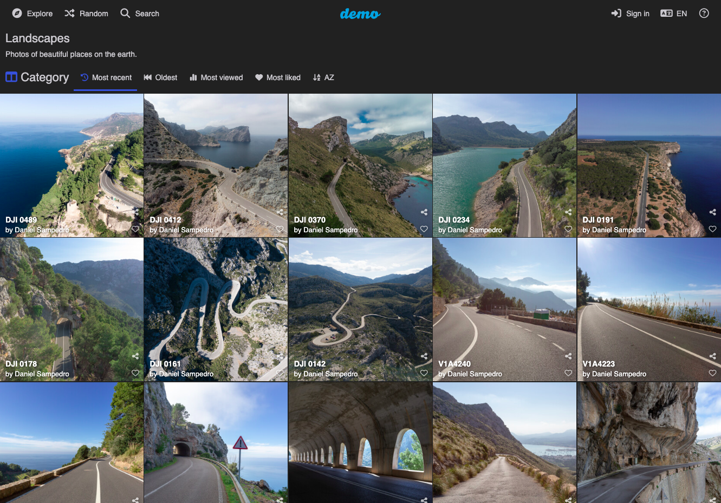Open the help question-mark icon
Image resolution: width=721 pixels, height=503 pixels.
tap(704, 14)
